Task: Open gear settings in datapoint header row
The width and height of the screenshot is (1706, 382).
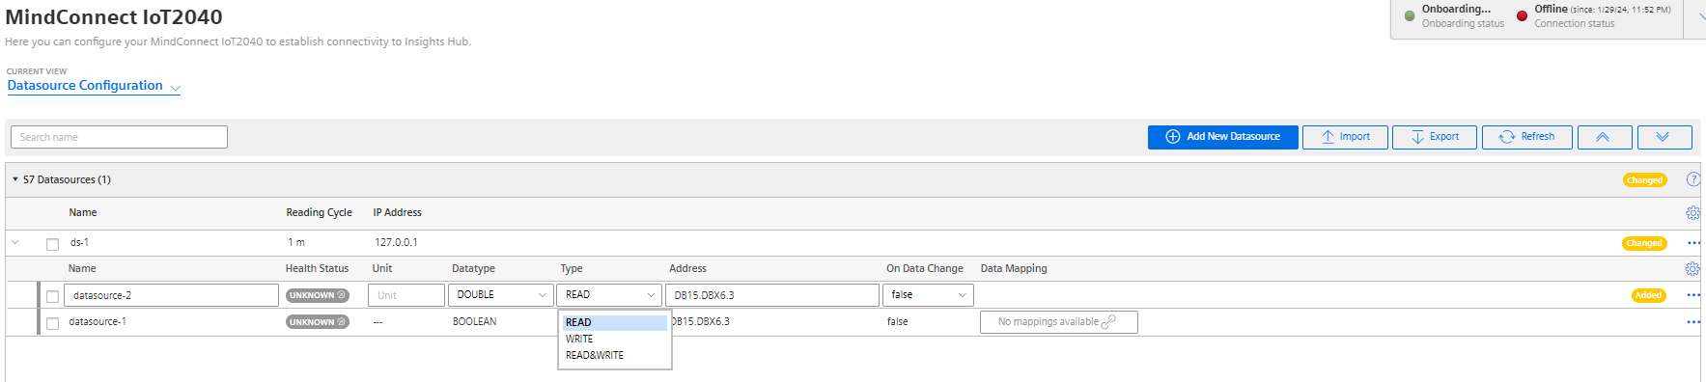Action: [x=1692, y=269]
